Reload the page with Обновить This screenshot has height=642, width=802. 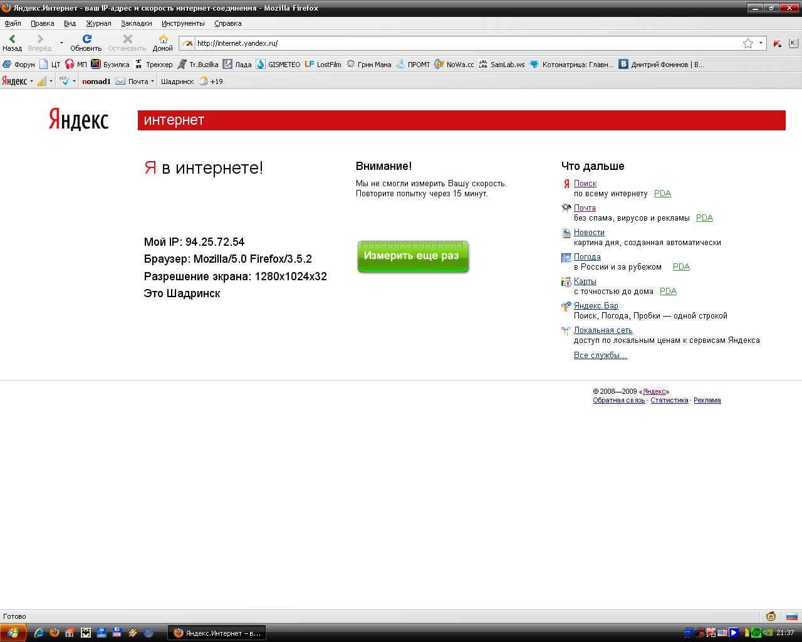(86, 43)
